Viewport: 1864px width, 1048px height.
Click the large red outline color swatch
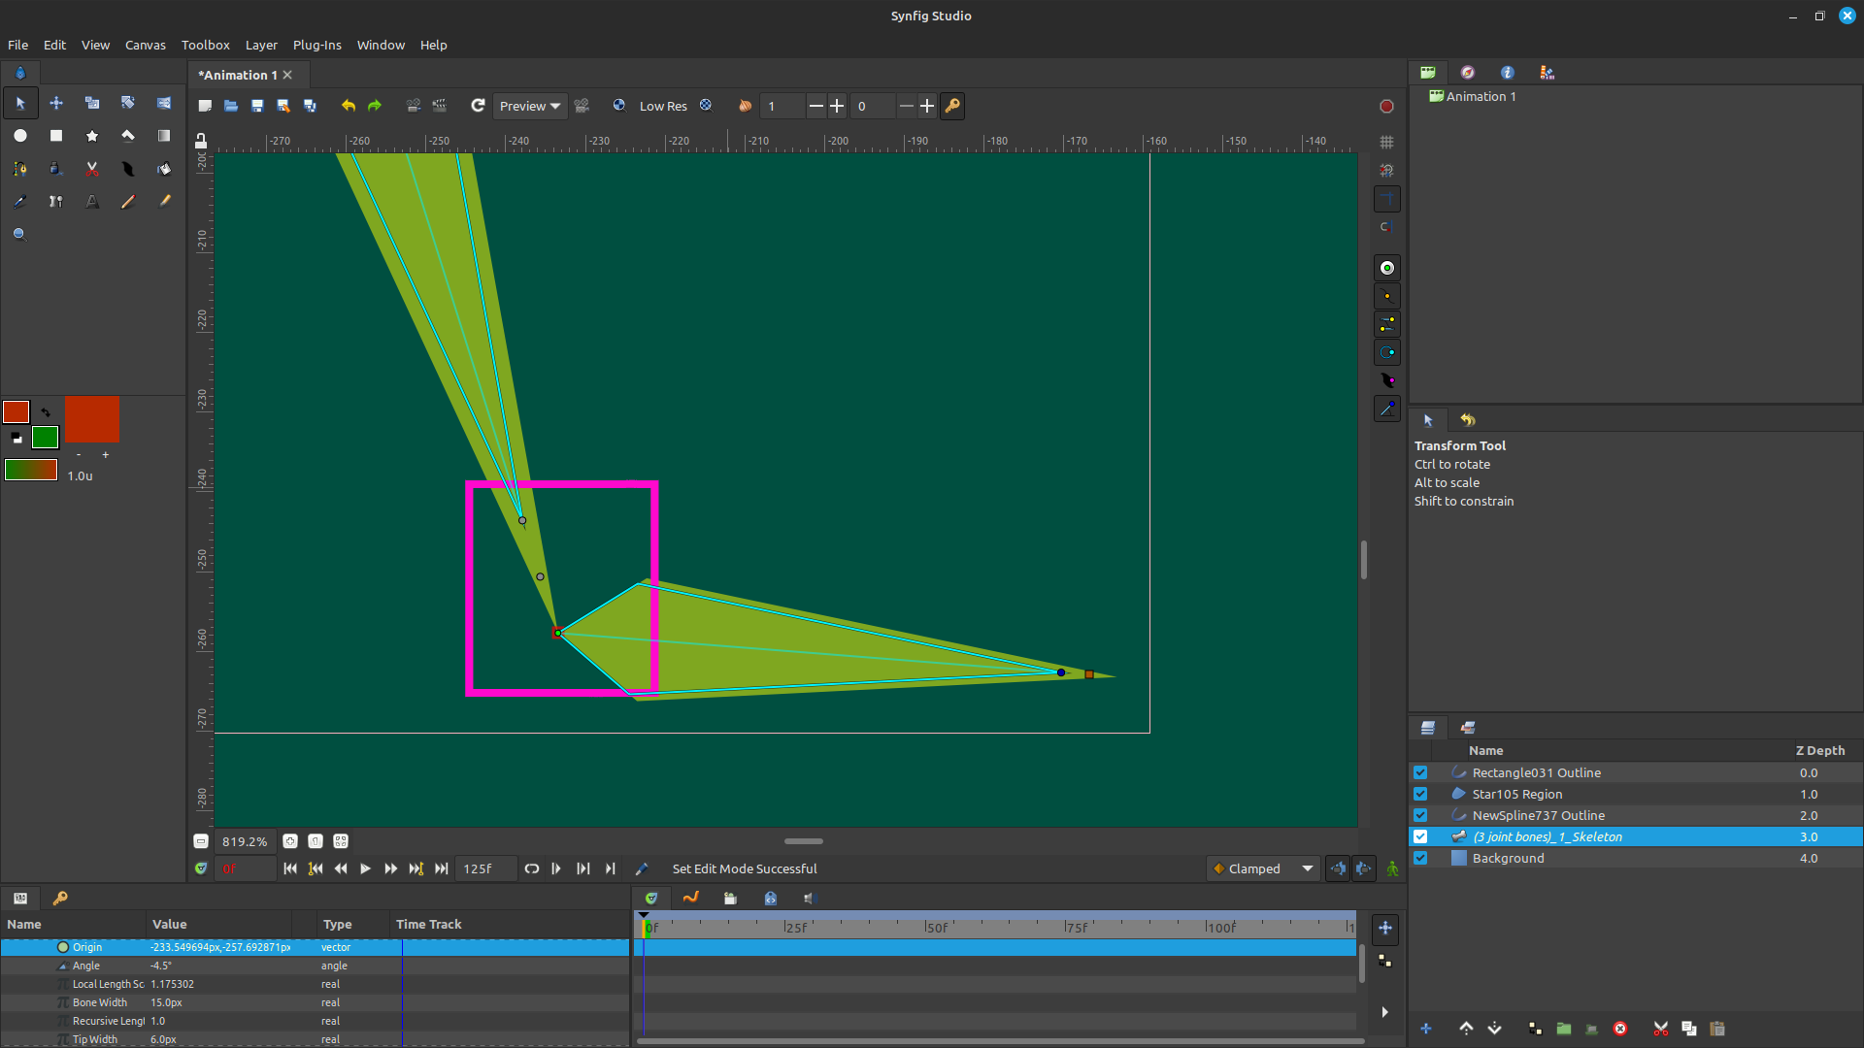click(92, 419)
